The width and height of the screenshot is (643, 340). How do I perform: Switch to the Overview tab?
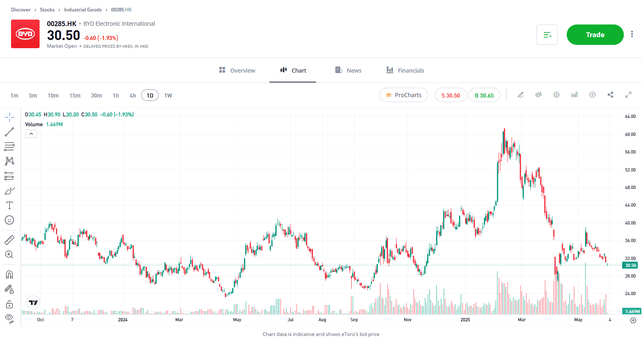pyautogui.click(x=237, y=70)
